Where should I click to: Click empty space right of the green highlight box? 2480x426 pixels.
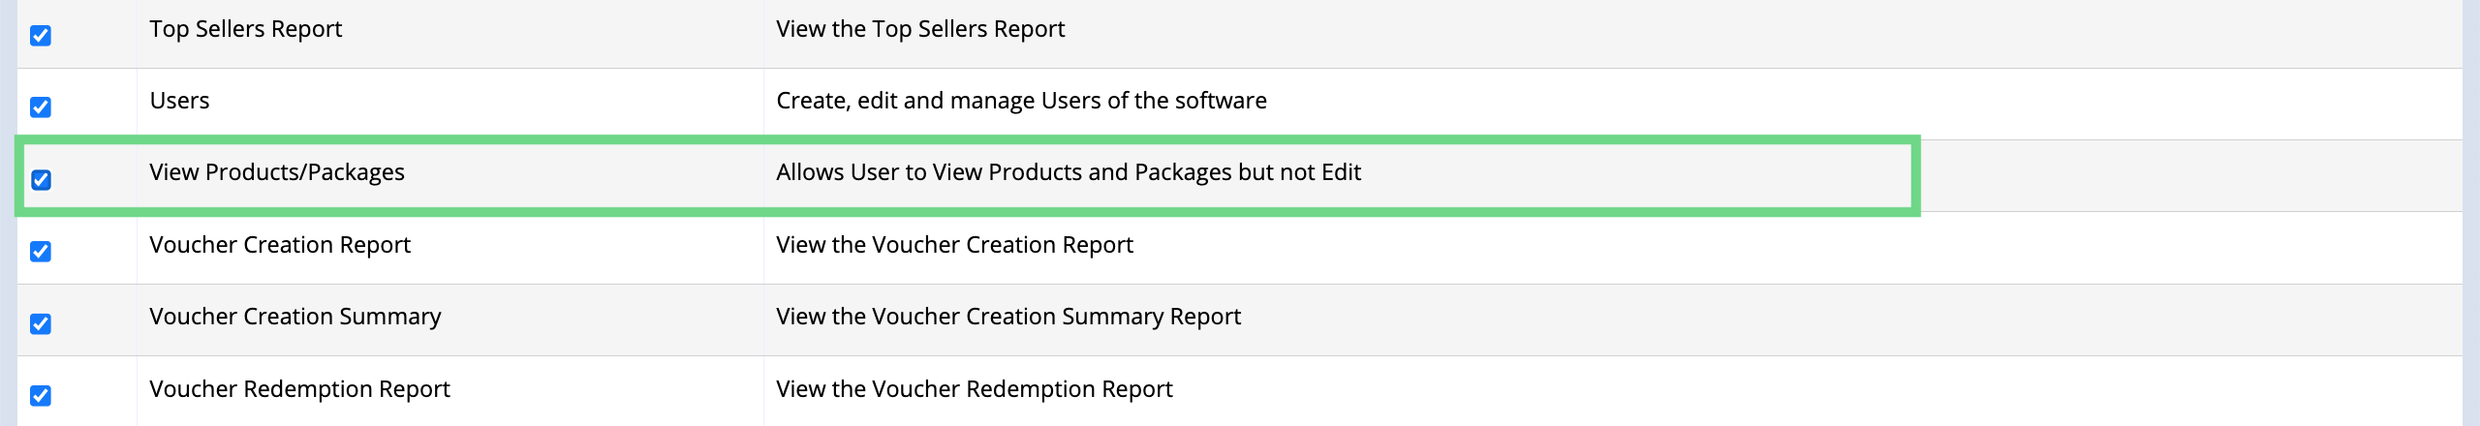(2191, 176)
